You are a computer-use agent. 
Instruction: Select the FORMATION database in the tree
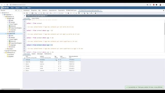pyautogui.click(x=12, y=34)
